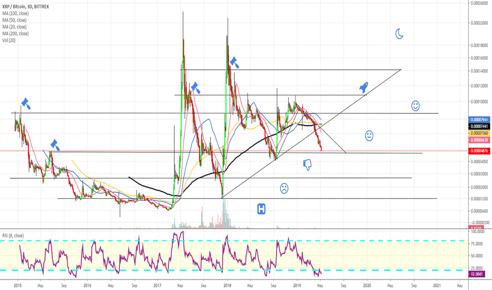The height and width of the screenshot is (290, 492).
Task: Click the black 0.00007441 price label
Action: [x=479, y=127]
